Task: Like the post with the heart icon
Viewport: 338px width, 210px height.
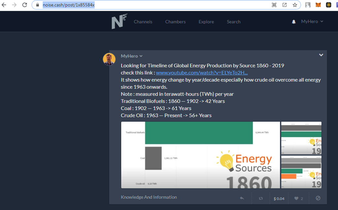Action: (x=297, y=198)
